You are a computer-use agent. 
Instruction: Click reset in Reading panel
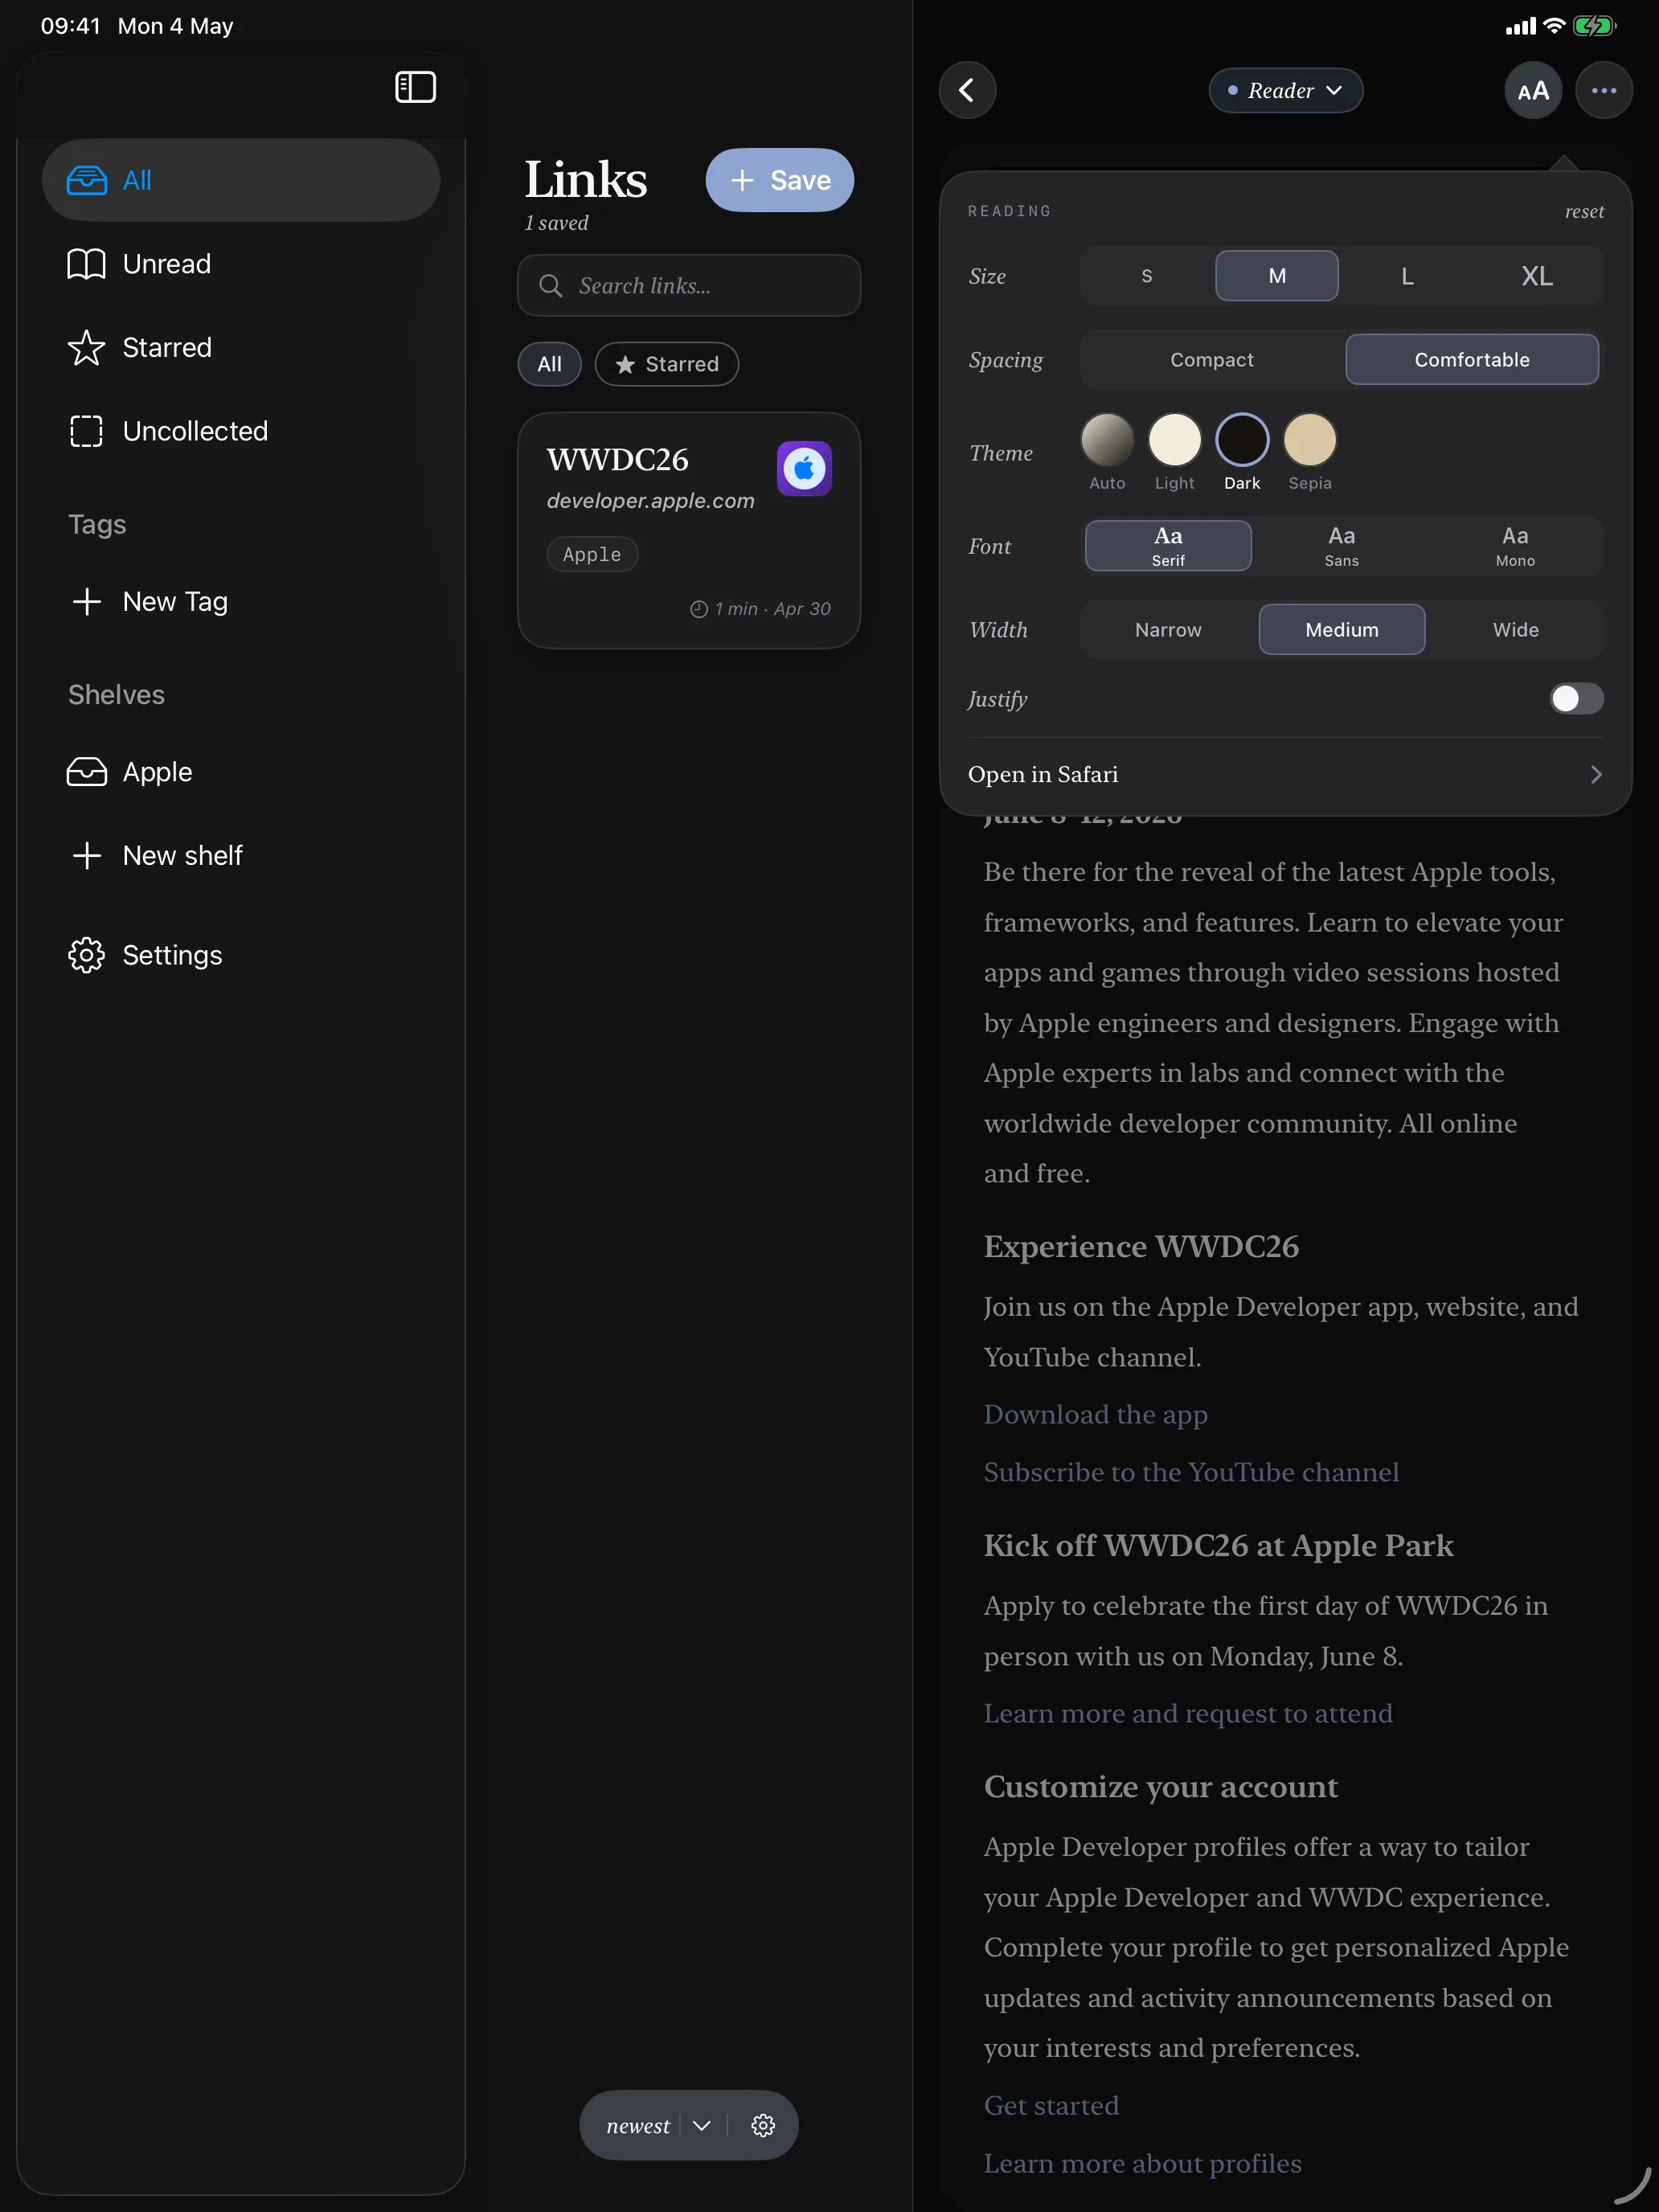(x=1584, y=211)
